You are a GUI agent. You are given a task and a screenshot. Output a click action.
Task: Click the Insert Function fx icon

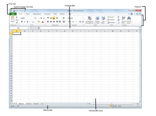(38, 28)
